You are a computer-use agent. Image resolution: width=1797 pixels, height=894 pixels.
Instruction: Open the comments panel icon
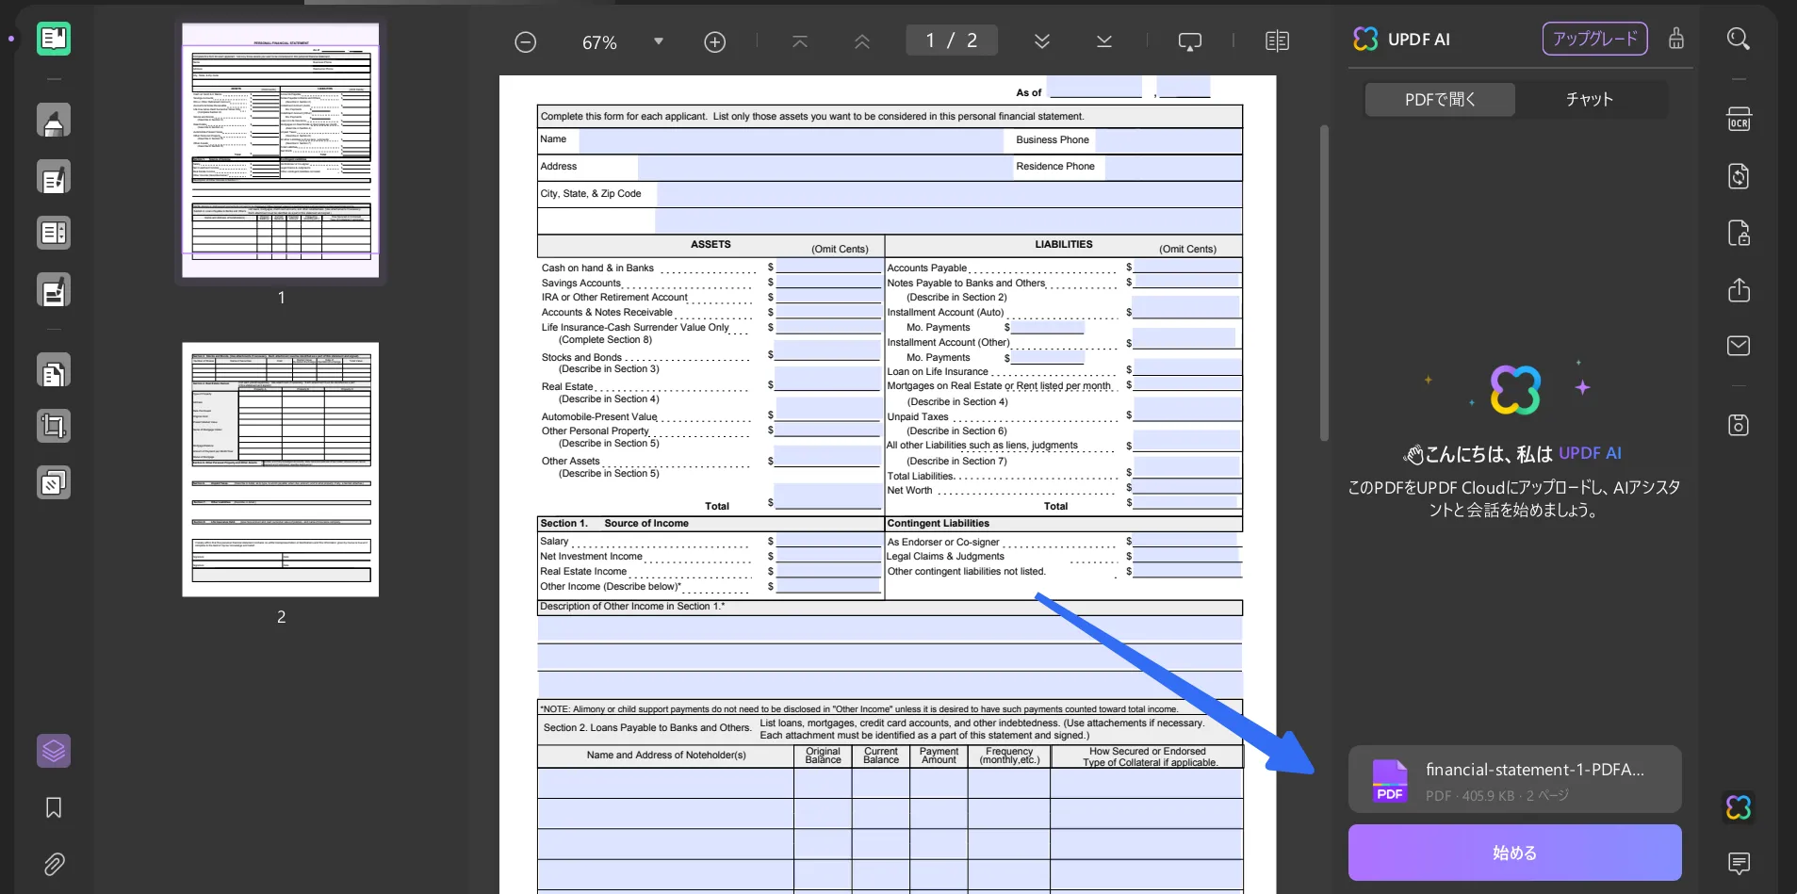coord(1739,863)
